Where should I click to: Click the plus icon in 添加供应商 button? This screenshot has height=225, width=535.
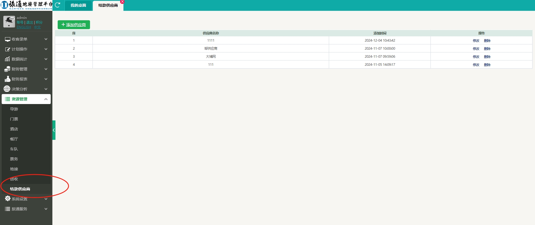[63, 25]
